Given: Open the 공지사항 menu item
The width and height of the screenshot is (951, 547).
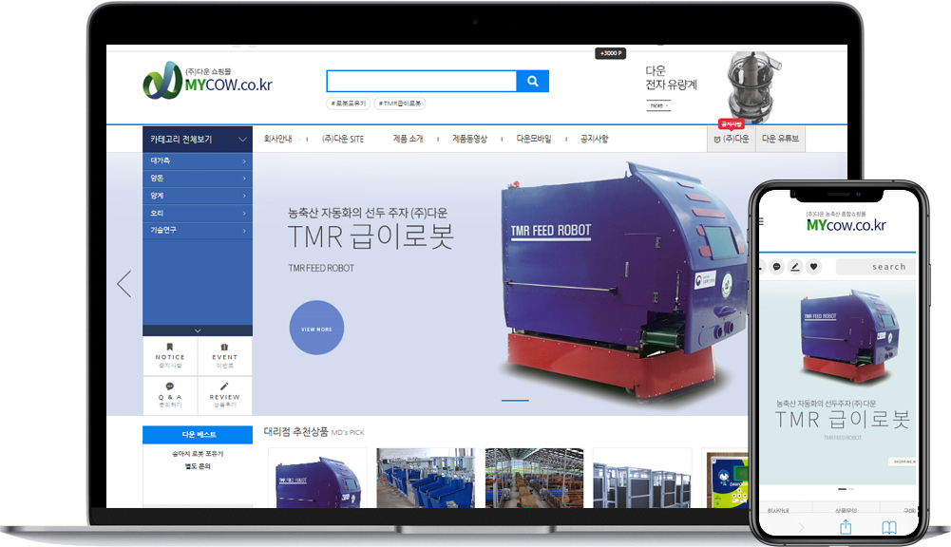Looking at the screenshot, I should click(595, 139).
